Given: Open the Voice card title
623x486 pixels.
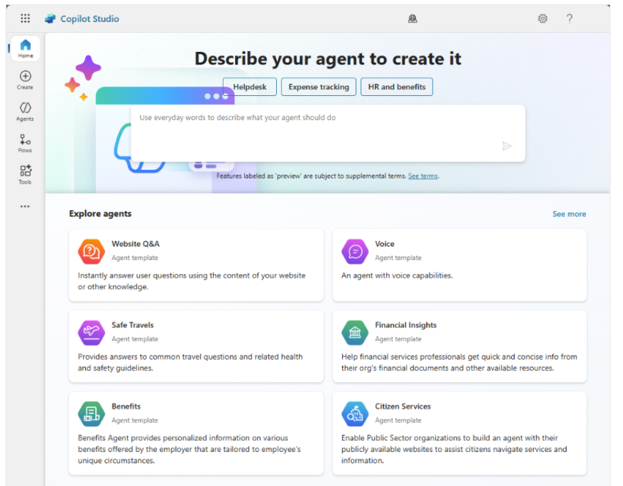Looking at the screenshot, I should tap(385, 244).
